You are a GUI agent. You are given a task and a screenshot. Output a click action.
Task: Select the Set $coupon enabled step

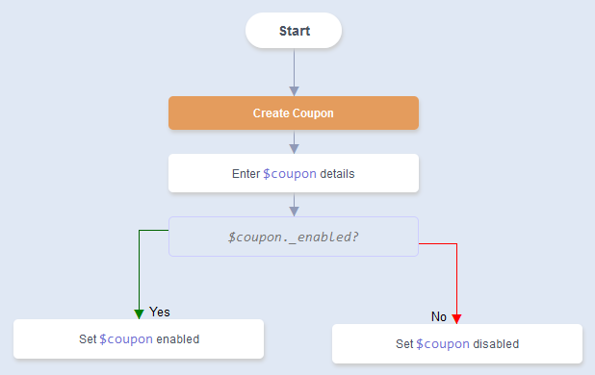coord(139,339)
